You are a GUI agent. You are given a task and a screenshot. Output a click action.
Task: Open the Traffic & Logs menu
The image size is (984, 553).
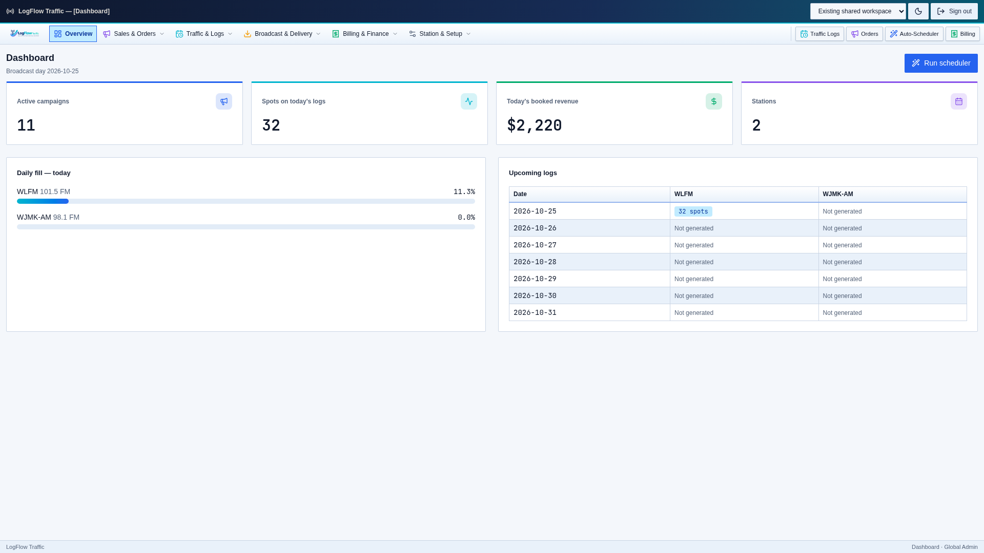(x=204, y=34)
